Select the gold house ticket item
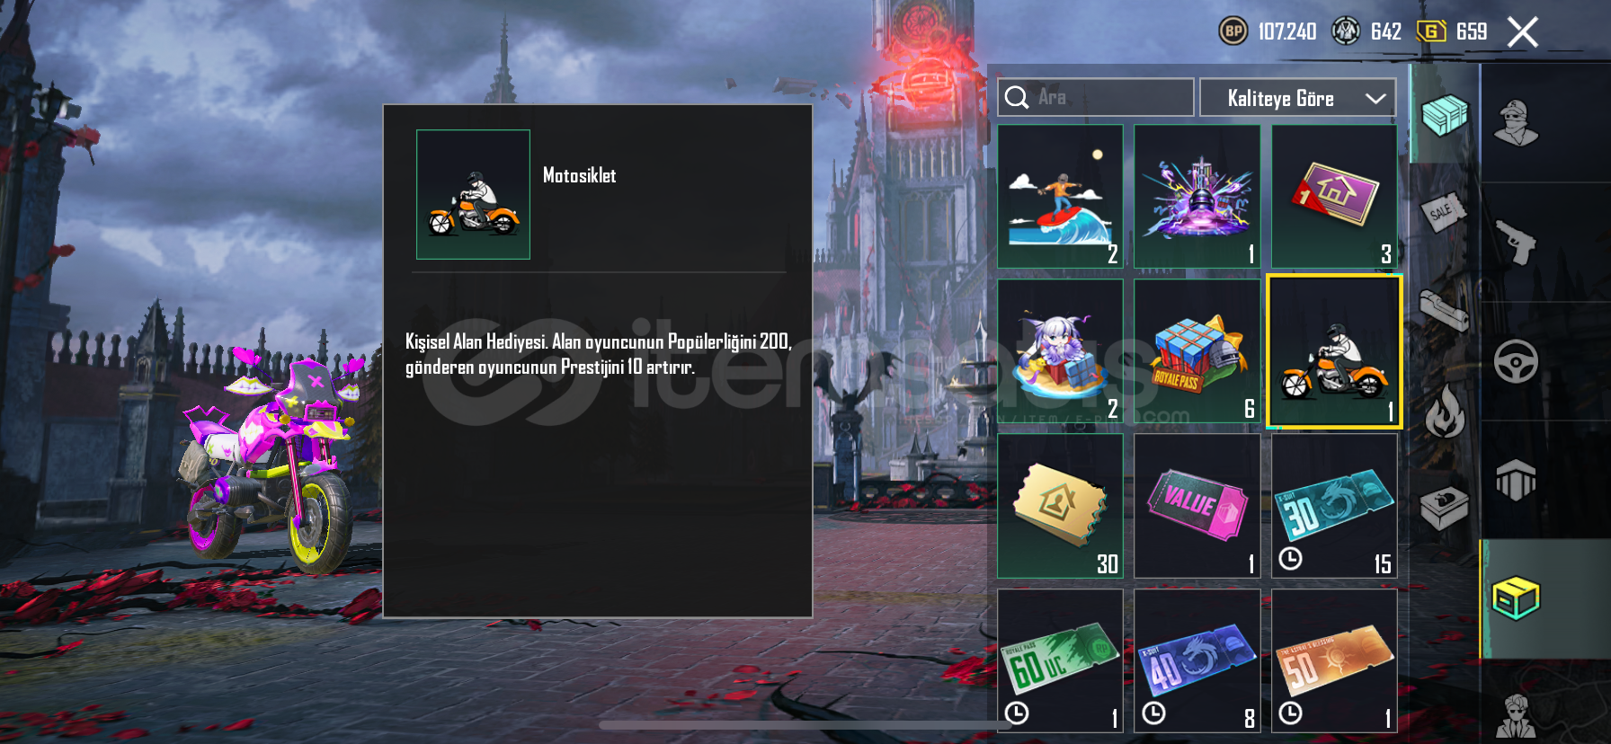1611x744 pixels. 1060,506
